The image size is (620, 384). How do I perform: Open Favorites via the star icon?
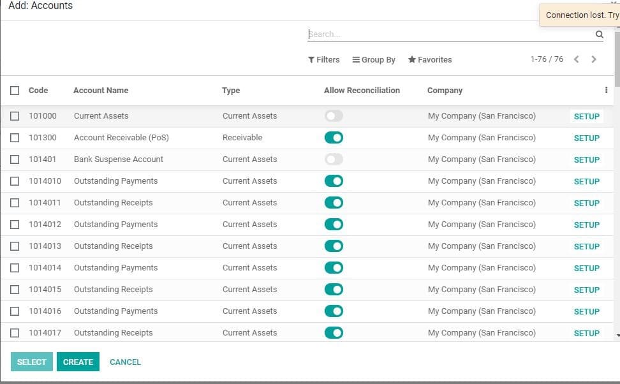tap(412, 59)
